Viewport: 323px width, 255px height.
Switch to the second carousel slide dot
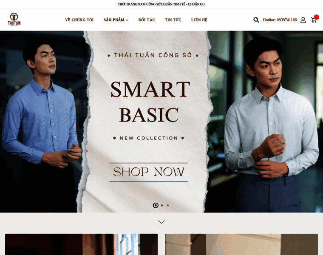162,205
